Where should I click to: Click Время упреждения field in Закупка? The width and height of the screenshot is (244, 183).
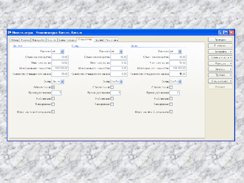(56, 93)
